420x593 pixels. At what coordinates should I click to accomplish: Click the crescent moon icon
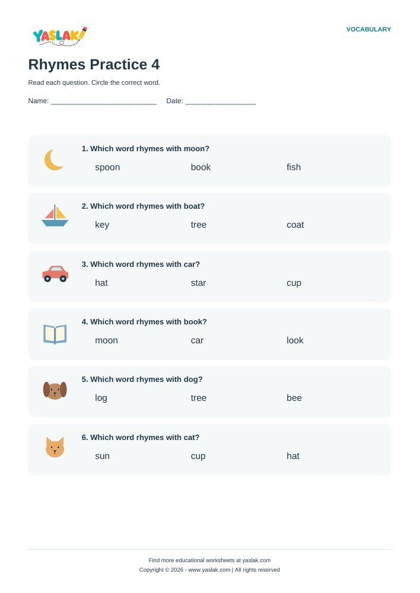[54, 160]
